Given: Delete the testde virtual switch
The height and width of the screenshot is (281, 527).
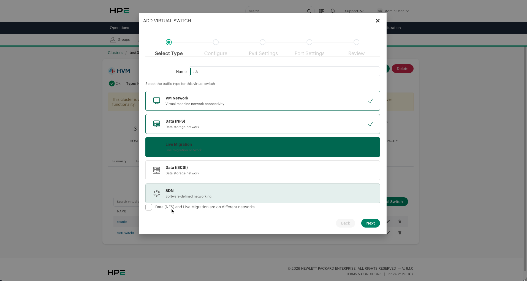Looking at the screenshot, I should [x=400, y=221].
